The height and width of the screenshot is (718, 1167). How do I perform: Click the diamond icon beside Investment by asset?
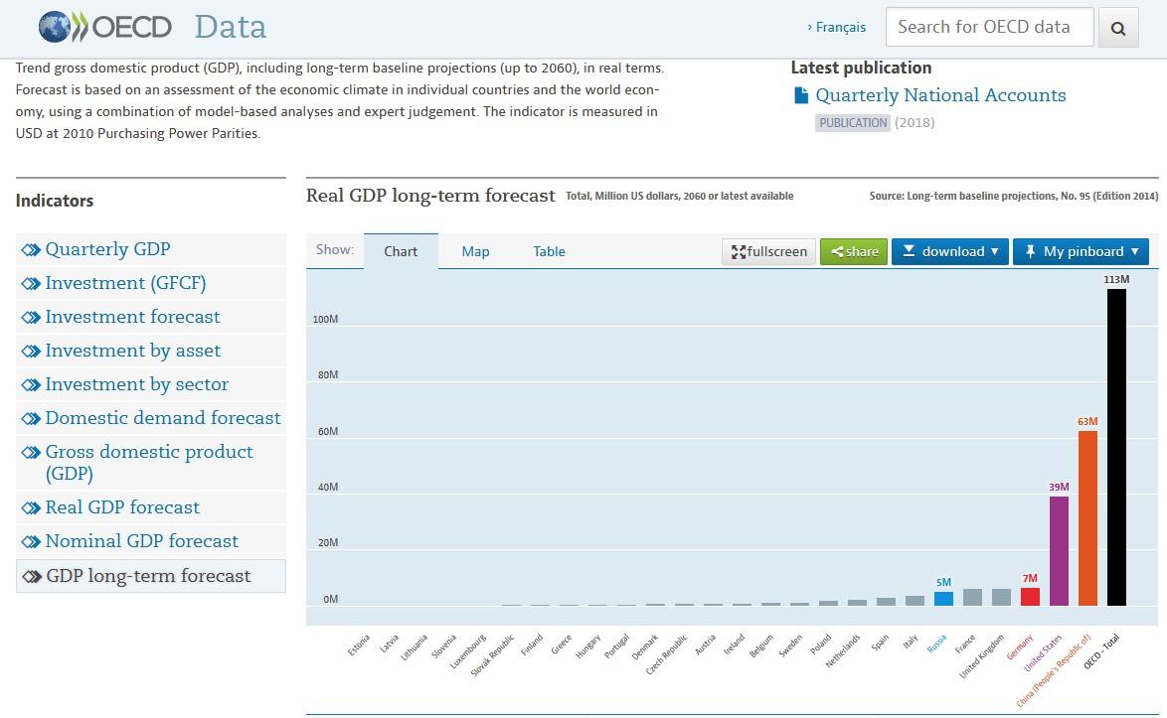pyautogui.click(x=31, y=351)
